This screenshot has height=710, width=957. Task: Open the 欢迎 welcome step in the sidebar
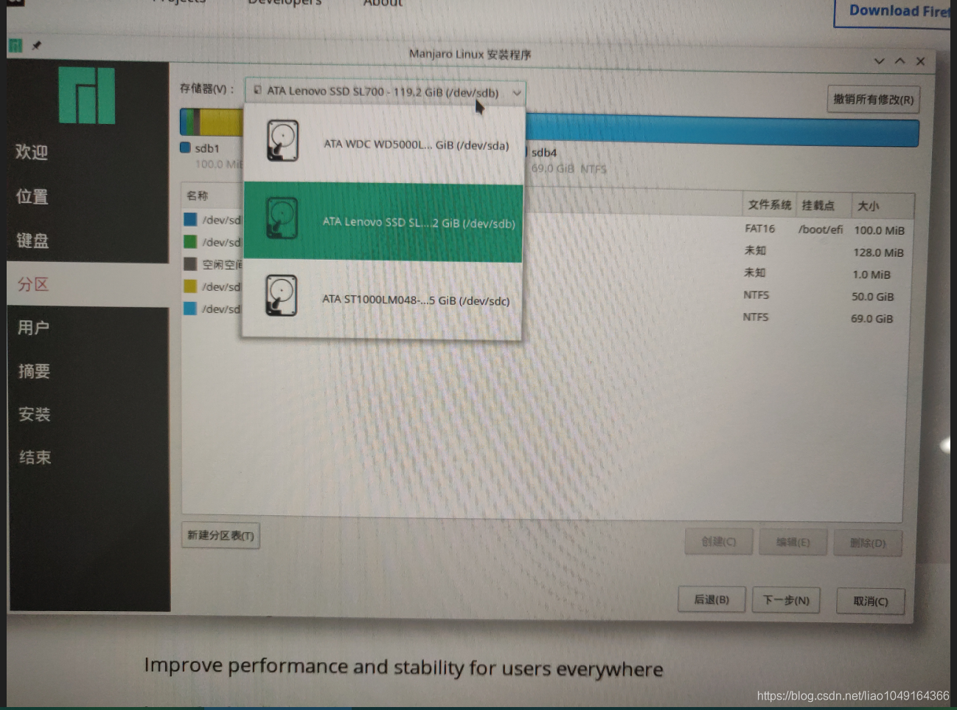[x=32, y=152]
